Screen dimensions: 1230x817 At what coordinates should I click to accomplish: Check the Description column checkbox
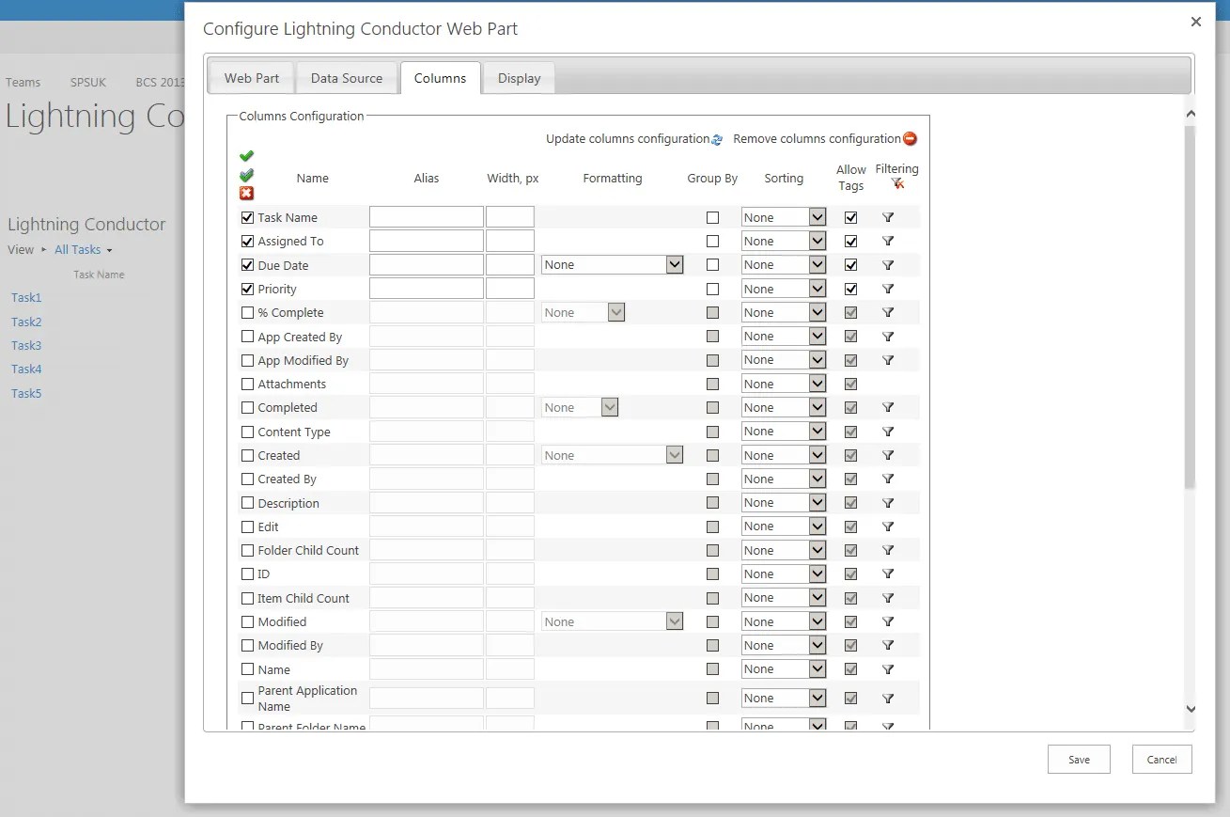click(248, 503)
